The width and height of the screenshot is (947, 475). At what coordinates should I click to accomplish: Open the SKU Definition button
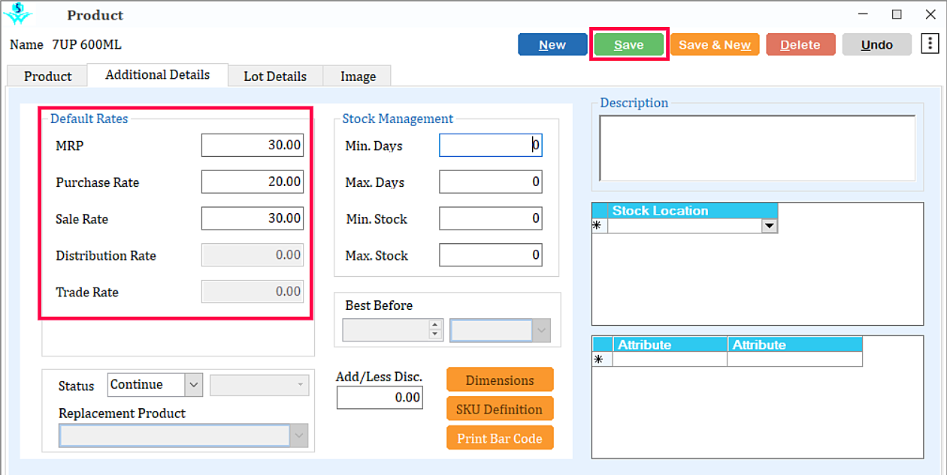point(500,409)
